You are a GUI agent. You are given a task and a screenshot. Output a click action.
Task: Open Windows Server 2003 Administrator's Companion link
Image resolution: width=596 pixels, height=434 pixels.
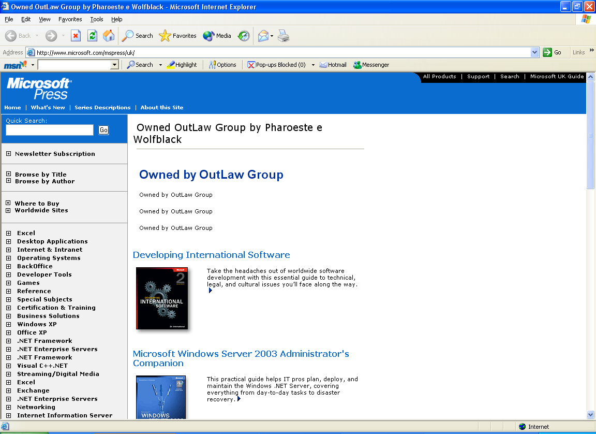[x=241, y=358]
